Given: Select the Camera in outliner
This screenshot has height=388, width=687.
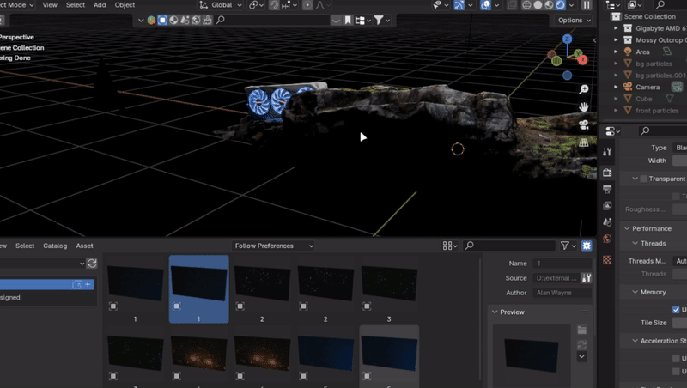Looking at the screenshot, I should [x=647, y=88].
